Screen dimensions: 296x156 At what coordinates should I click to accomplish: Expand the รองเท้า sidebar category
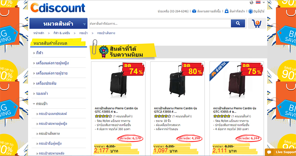[40, 93]
